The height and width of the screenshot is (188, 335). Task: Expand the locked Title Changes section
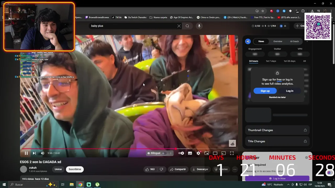[277, 141]
